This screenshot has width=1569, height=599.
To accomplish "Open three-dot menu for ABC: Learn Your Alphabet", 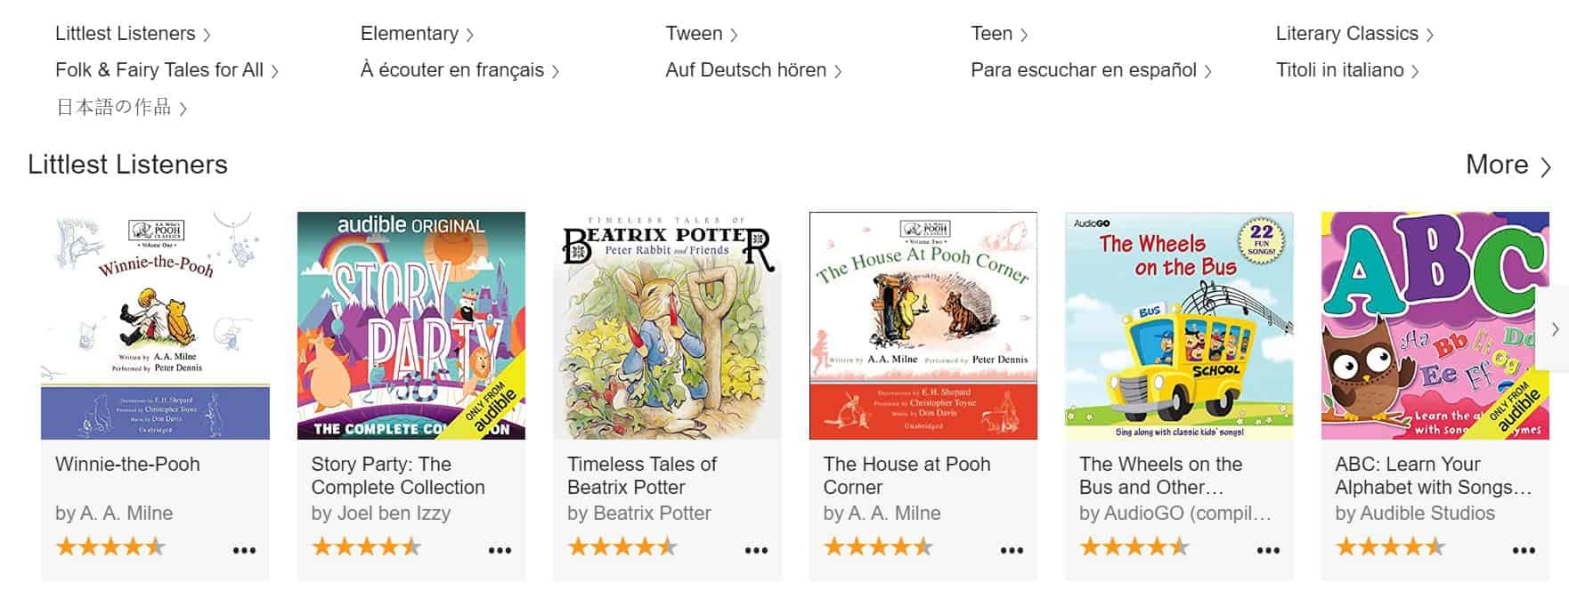I will click(x=1524, y=550).
